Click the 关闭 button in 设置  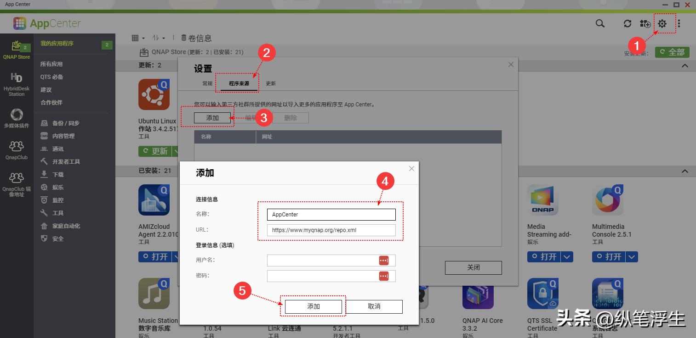473,267
